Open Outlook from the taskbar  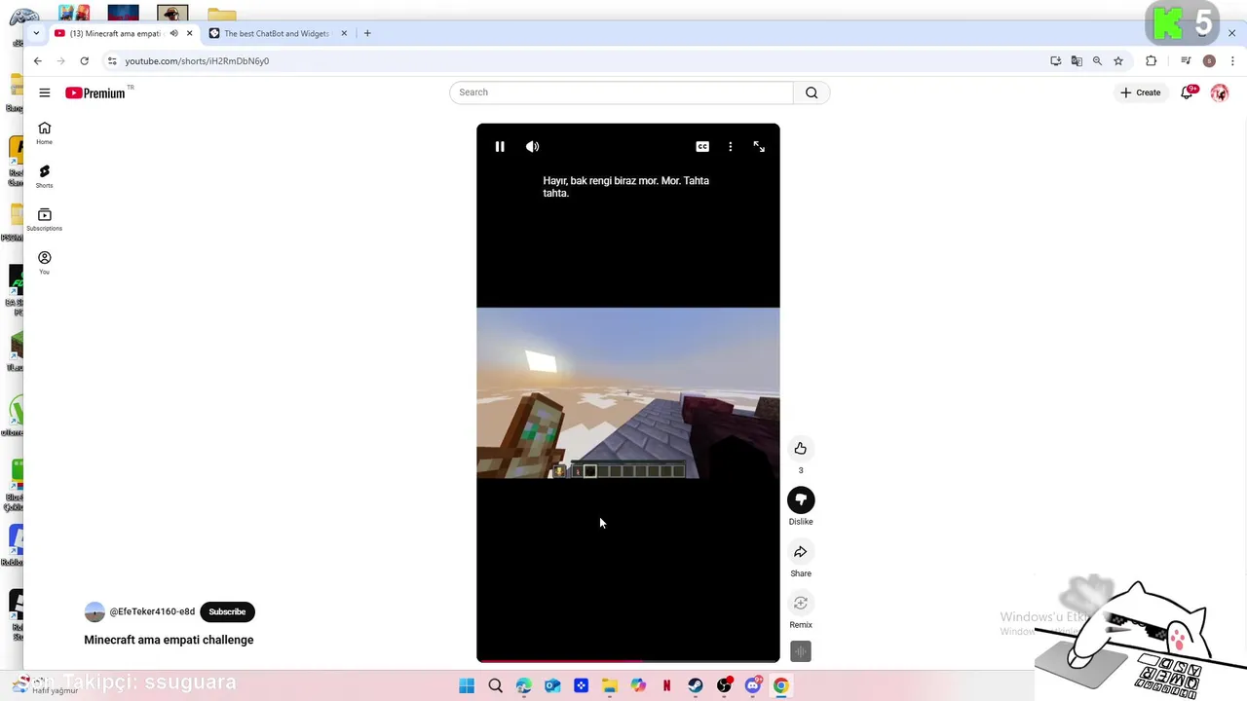point(552,686)
